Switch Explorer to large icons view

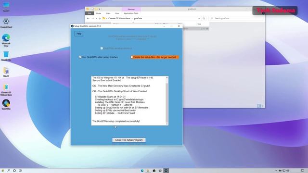pyautogui.click(x=262, y=106)
